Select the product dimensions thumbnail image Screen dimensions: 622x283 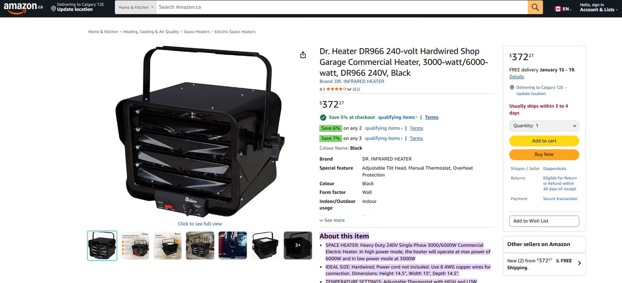(x=167, y=245)
